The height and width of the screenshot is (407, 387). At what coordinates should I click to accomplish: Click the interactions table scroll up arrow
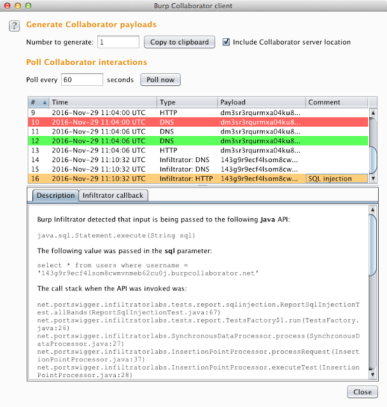point(373,113)
